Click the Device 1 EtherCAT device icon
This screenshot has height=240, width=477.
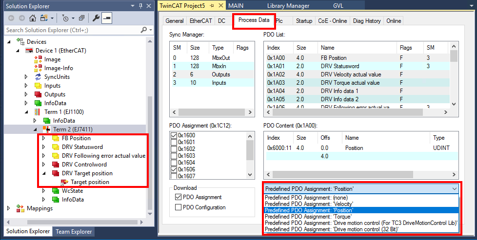(x=29, y=51)
